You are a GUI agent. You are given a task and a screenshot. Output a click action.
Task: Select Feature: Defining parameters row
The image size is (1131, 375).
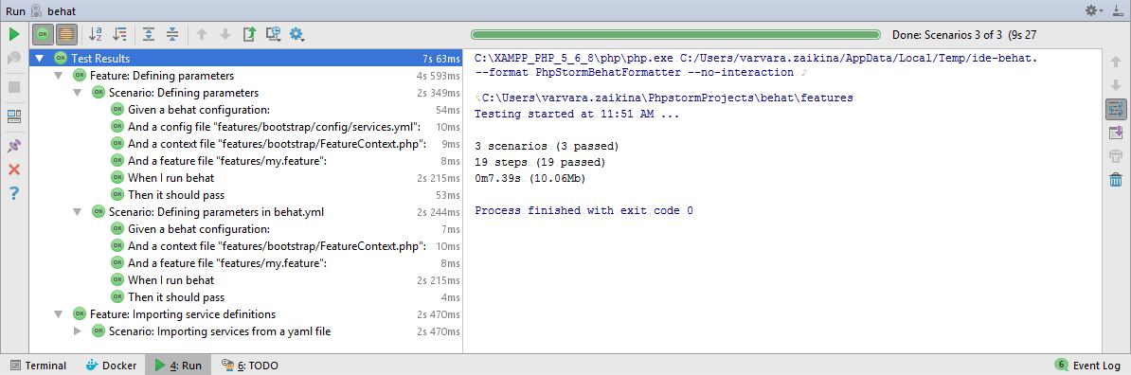coord(246,76)
